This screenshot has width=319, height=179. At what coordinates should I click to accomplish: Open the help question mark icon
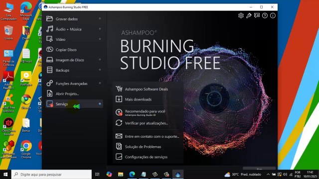[x=265, y=15]
